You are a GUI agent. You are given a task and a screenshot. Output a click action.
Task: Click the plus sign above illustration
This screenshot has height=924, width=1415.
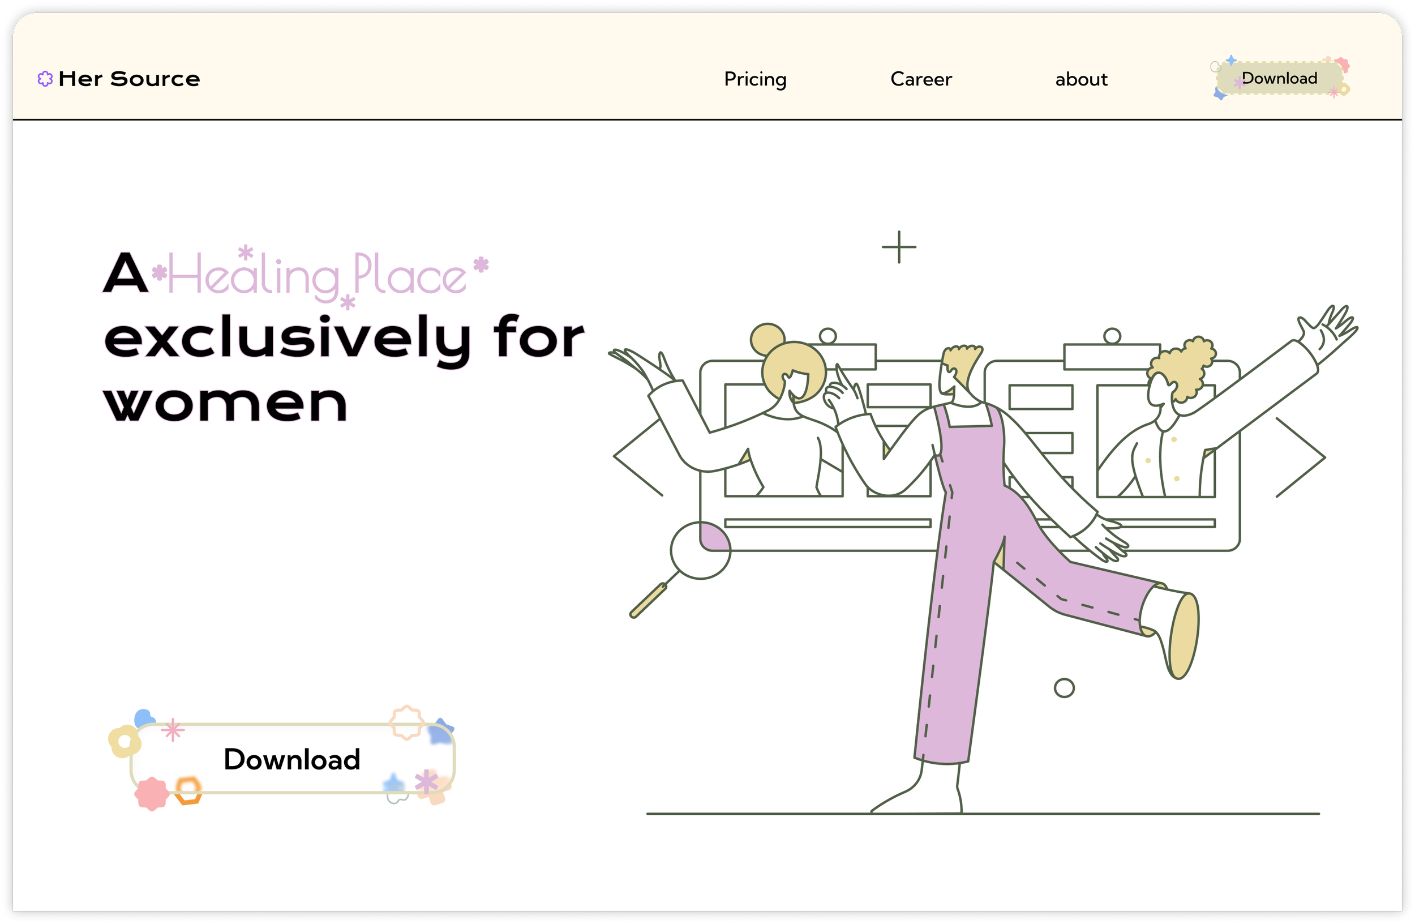tap(898, 247)
